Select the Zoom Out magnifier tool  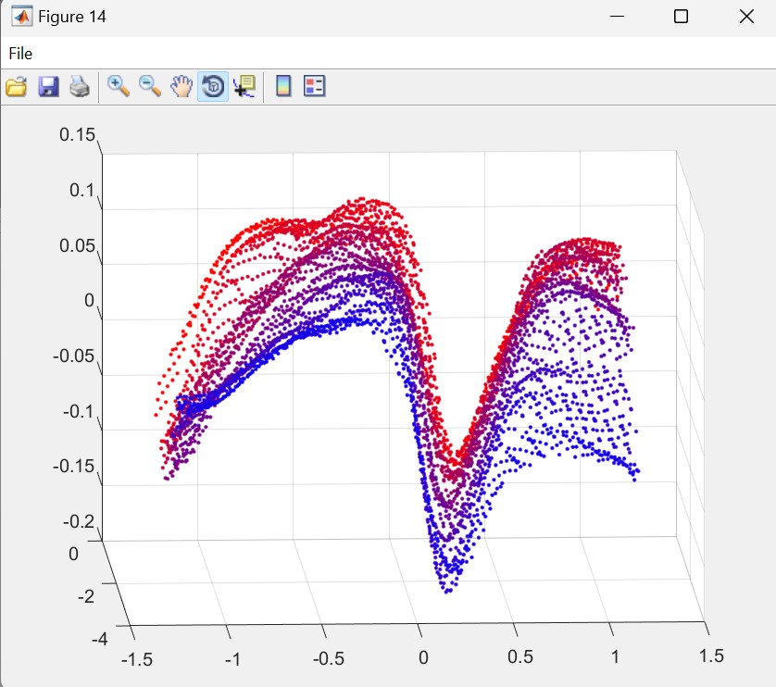pyautogui.click(x=150, y=87)
